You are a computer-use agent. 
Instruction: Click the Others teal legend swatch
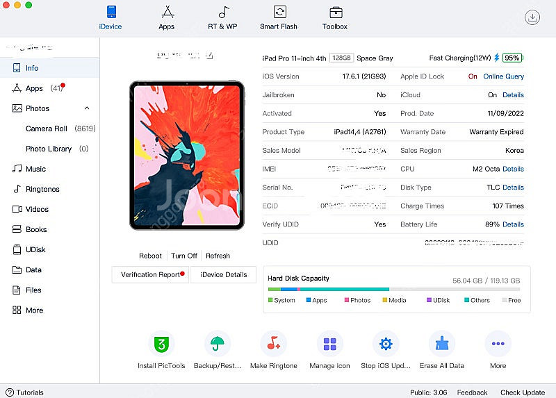[467, 300]
